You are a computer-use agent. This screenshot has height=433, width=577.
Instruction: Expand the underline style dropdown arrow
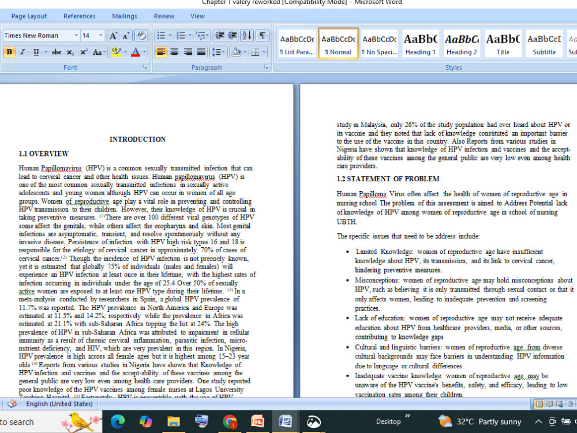coord(46,52)
